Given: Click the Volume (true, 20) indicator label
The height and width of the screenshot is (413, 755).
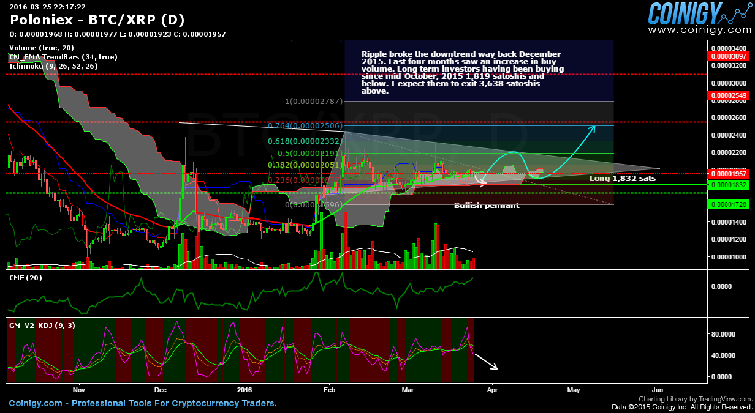Looking at the screenshot, I should tap(41, 48).
